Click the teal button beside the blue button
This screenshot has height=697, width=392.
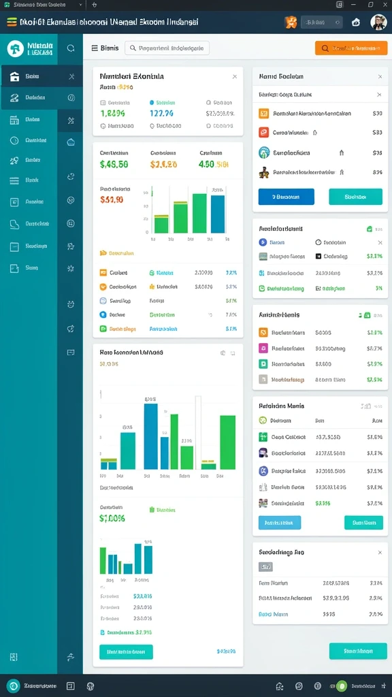coord(355,197)
